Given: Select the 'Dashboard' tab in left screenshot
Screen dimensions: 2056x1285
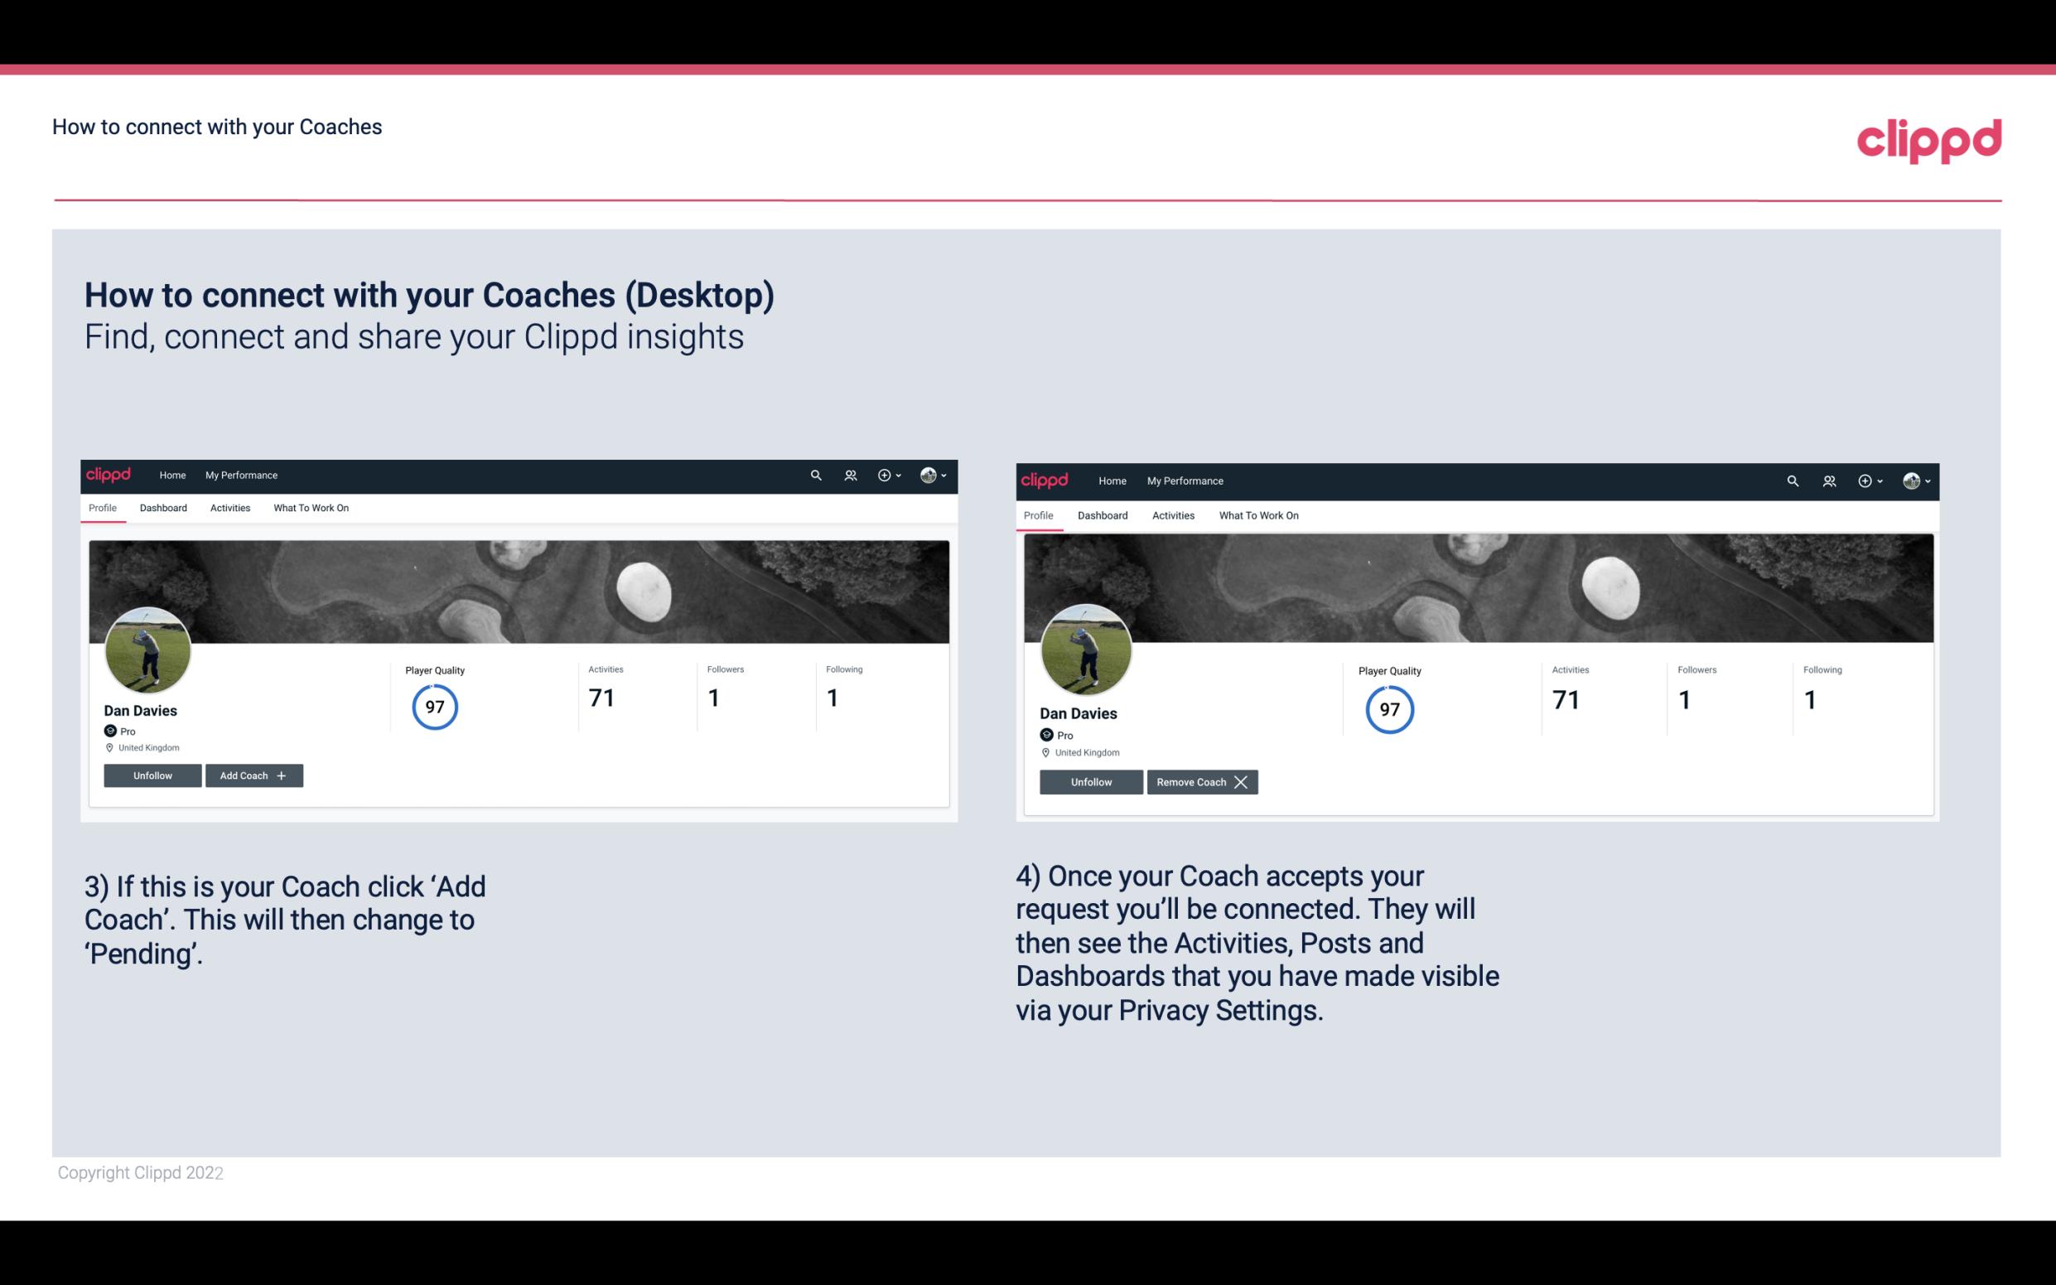Looking at the screenshot, I should (x=163, y=508).
